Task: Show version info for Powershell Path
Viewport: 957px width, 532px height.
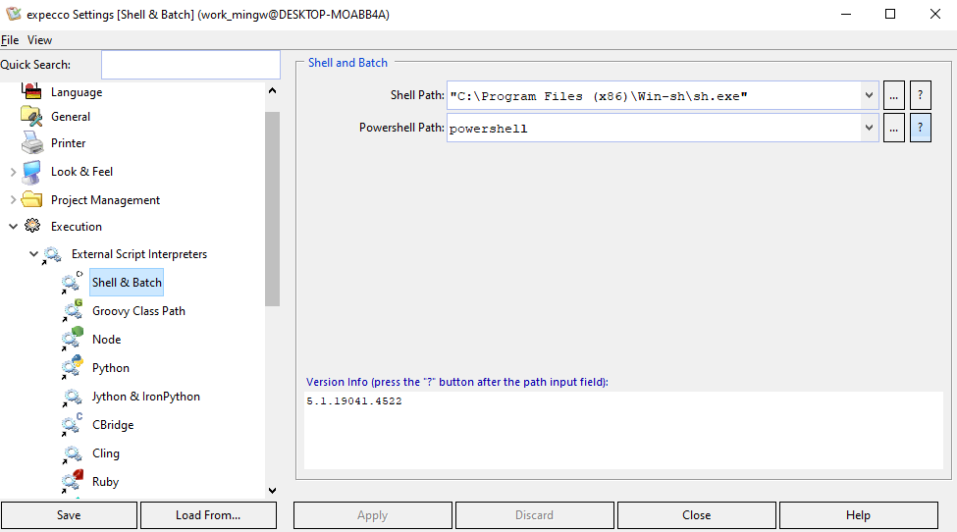Action: coord(920,129)
